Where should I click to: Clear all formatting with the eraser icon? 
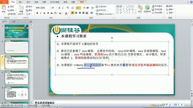(68, 8)
